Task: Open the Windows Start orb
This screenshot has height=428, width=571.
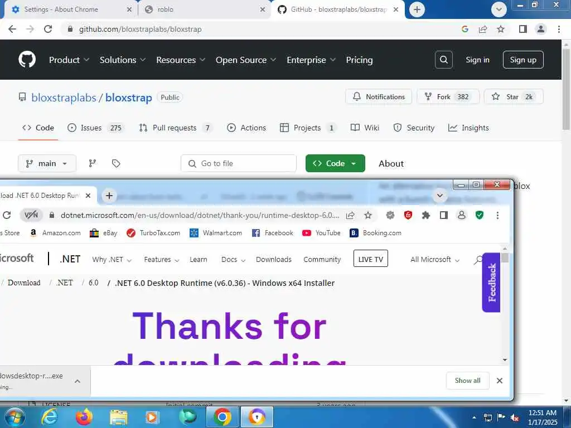Action: pyautogui.click(x=14, y=417)
